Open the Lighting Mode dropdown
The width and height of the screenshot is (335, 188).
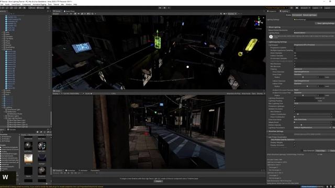tap(314, 33)
